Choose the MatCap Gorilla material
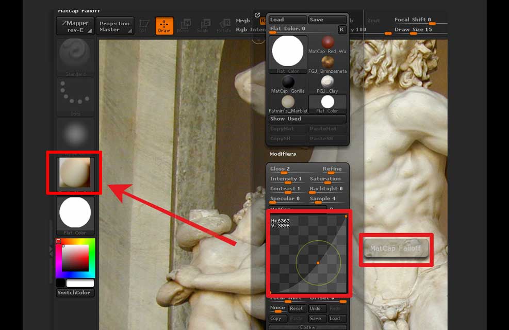 click(x=288, y=84)
